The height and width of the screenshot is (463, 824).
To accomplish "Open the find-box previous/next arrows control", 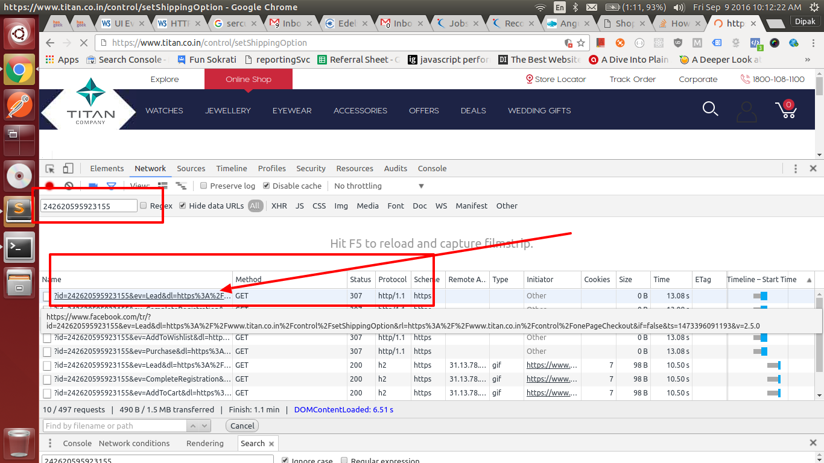I will pos(199,426).
